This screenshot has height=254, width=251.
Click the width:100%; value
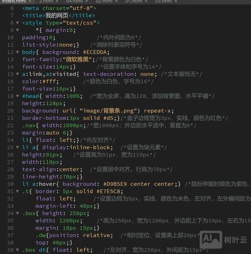64,96
